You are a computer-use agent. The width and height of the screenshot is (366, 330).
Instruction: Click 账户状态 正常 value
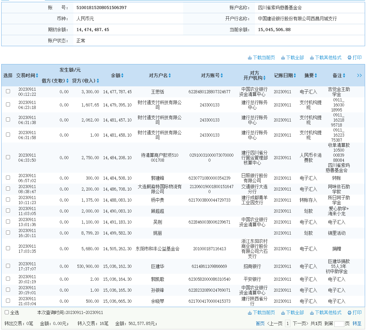(81, 41)
